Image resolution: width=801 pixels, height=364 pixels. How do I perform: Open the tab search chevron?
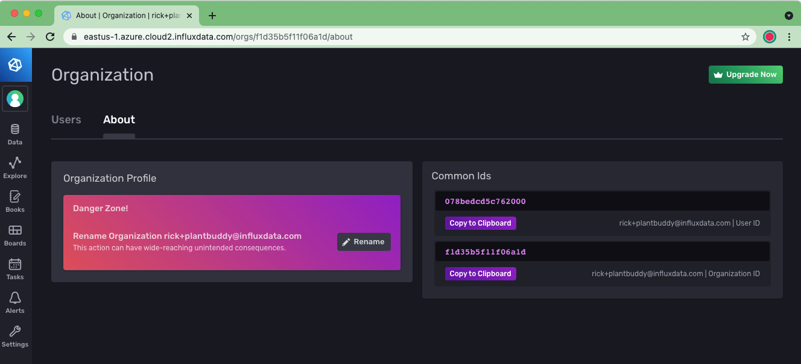click(x=788, y=15)
